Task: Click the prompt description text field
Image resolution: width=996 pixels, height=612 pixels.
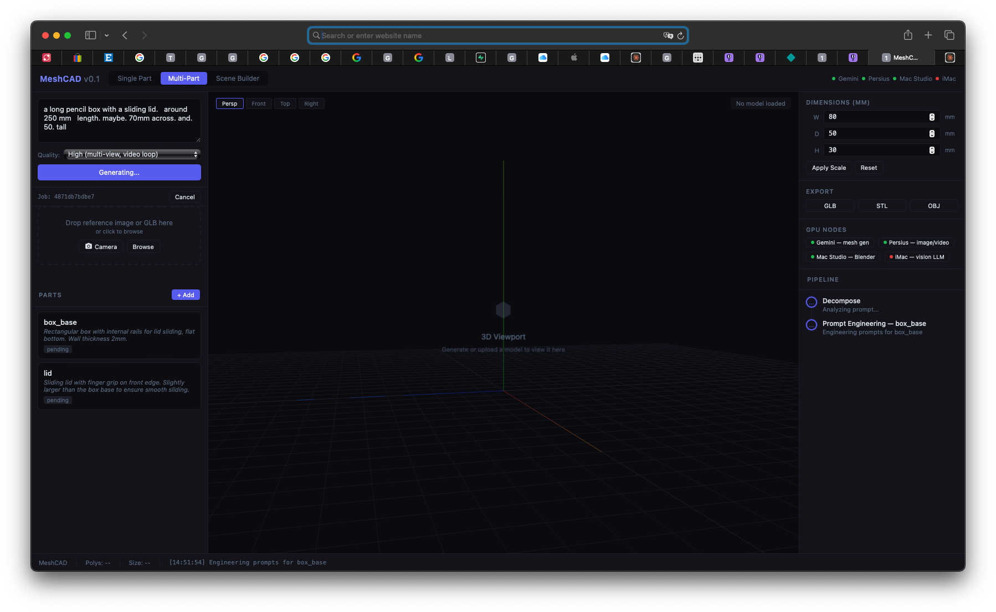Action: coord(119,121)
